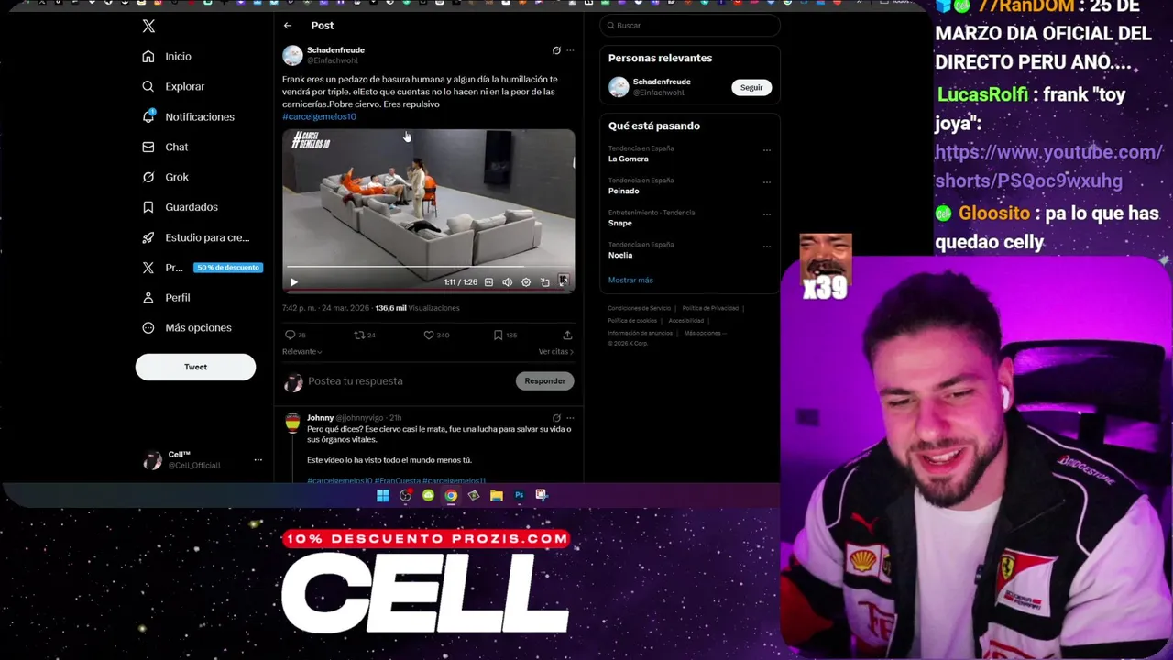Open hashtag #carcelgemelos10 in post
Screen dimensions: 1173x660
(x=319, y=116)
